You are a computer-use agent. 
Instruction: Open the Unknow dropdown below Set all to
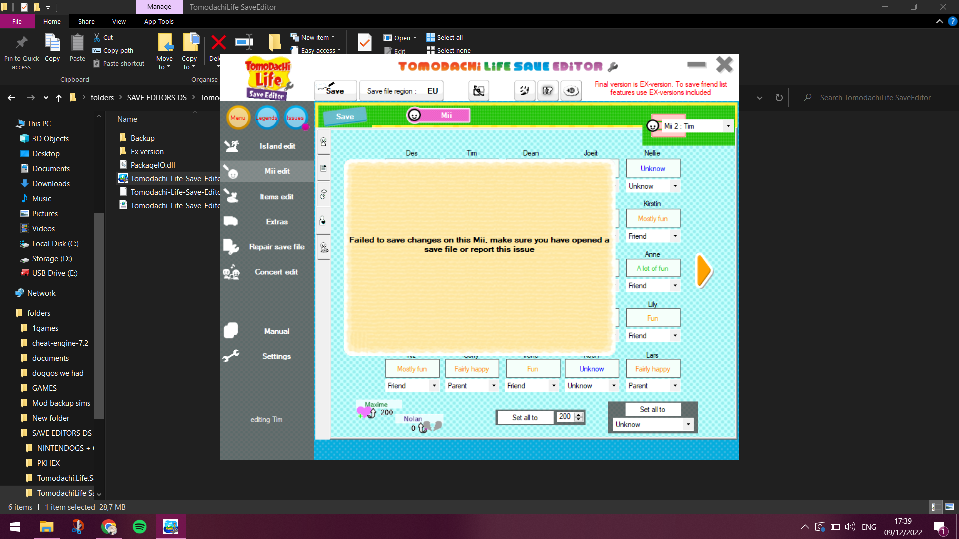click(688, 424)
